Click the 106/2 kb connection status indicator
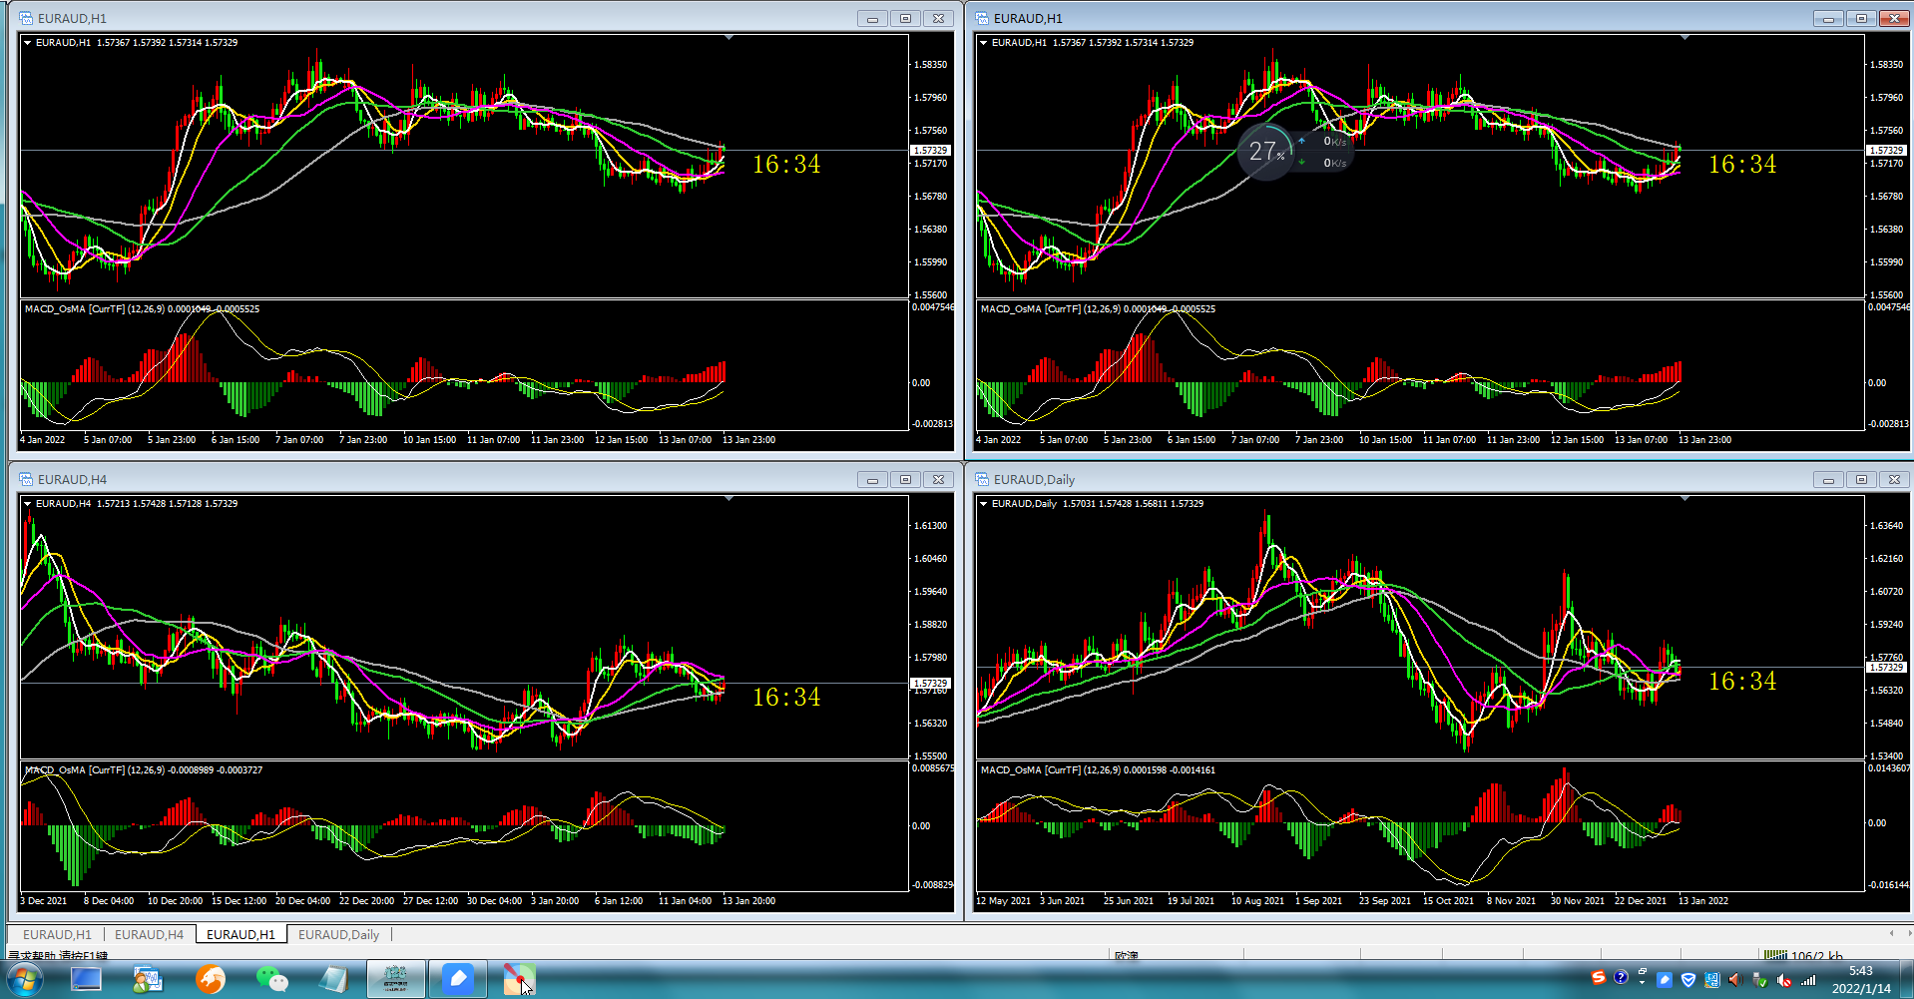Image resolution: width=1914 pixels, height=999 pixels. [1804, 955]
